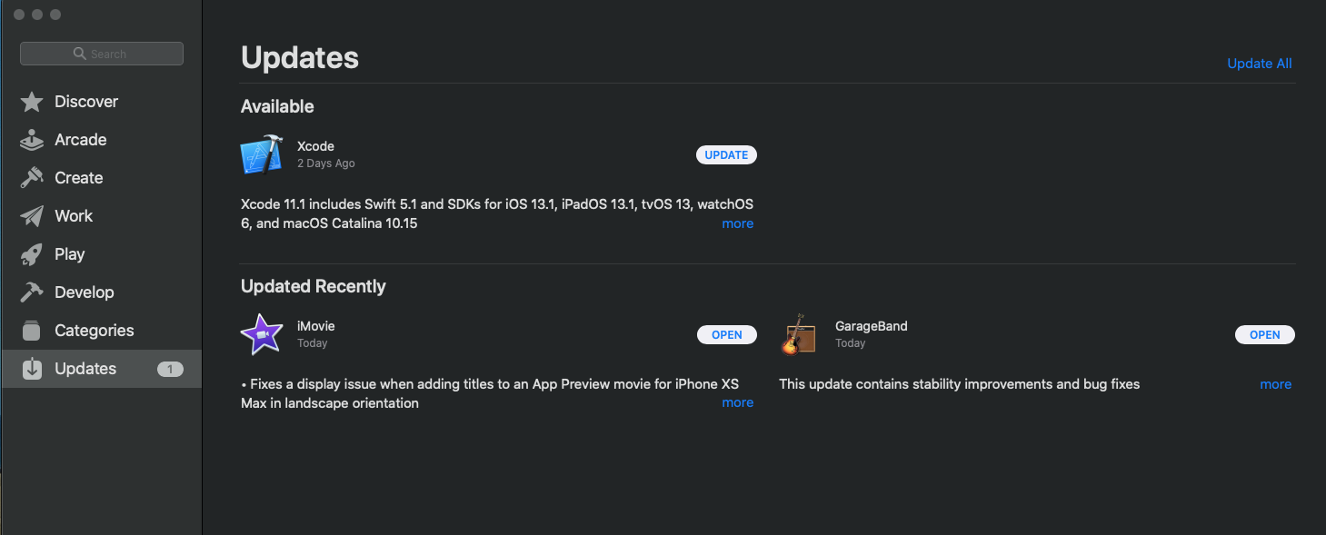Viewport: 1326px width, 535px height.
Task: Click into the Search field
Action: [102, 54]
